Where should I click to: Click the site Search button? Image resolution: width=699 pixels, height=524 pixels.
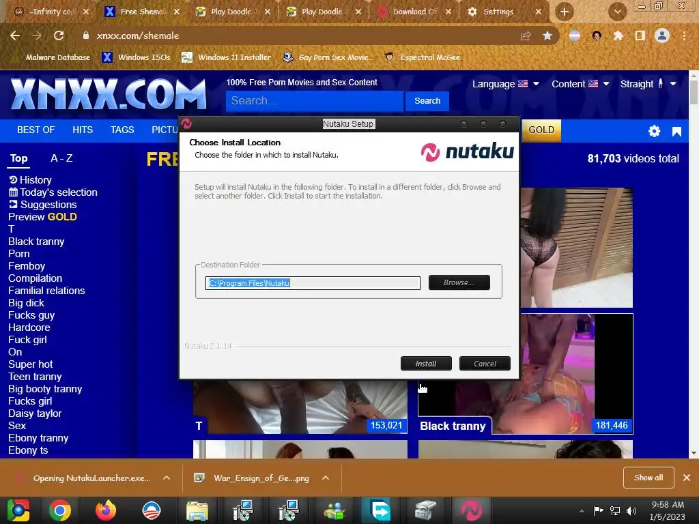[427, 101]
